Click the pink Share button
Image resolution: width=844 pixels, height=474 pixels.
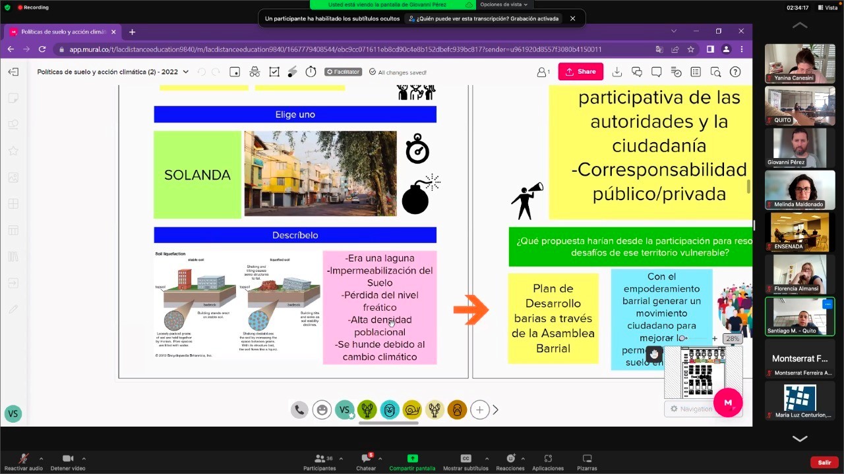(x=581, y=72)
